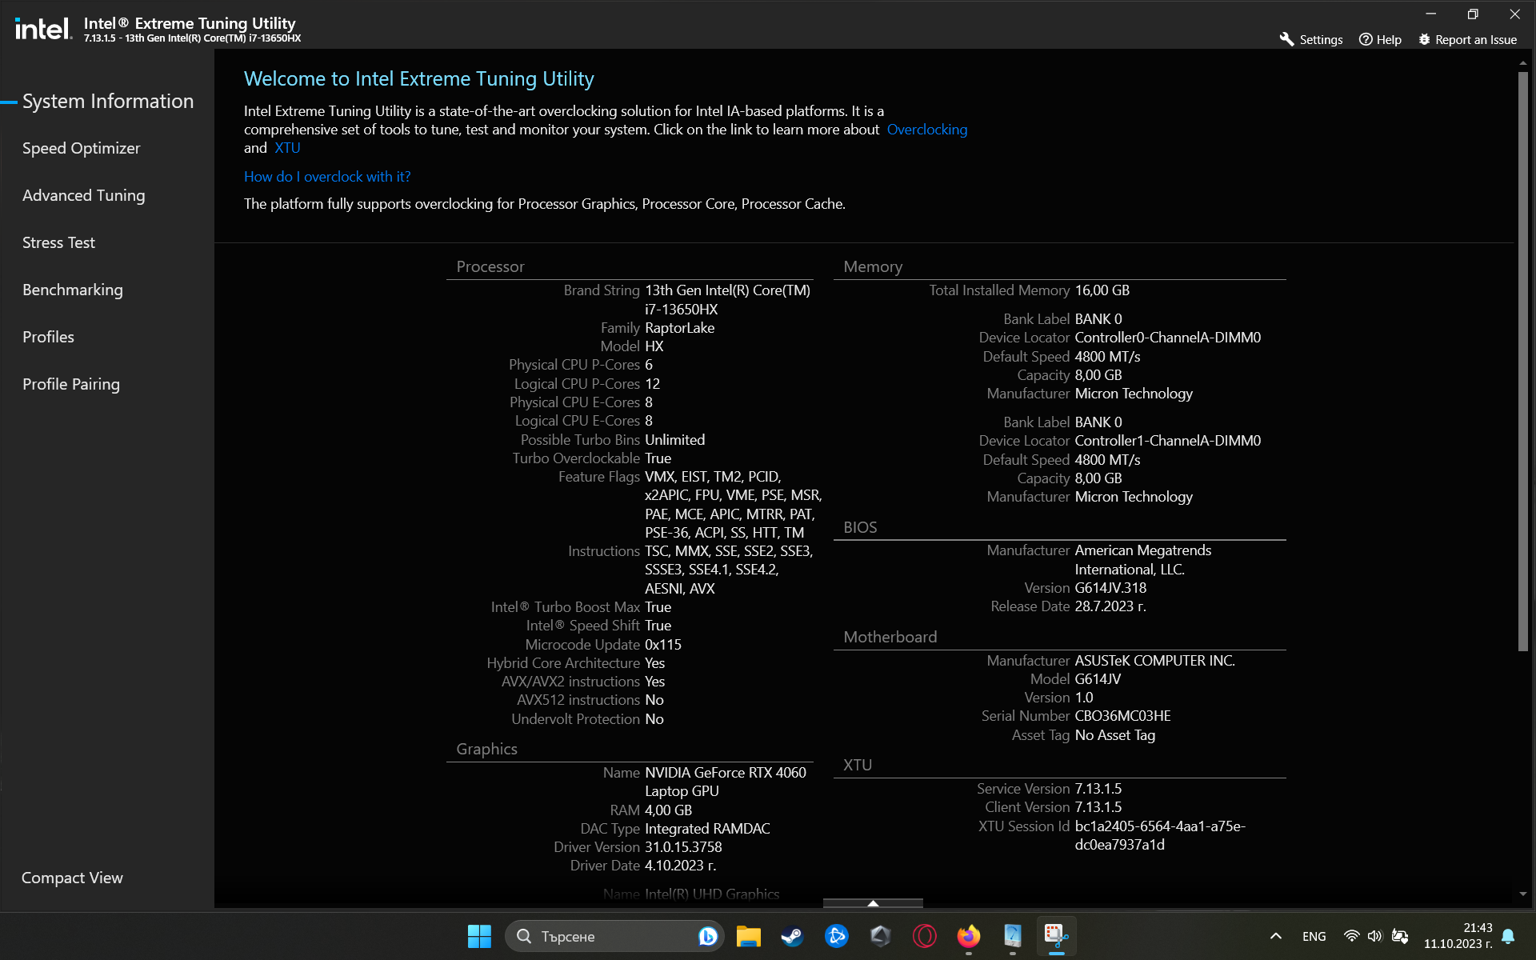This screenshot has height=960, width=1536.
Task: Click the Windows Start button
Action: [479, 936]
